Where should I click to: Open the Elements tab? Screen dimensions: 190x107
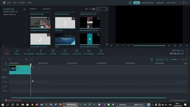(x=77, y=52)
